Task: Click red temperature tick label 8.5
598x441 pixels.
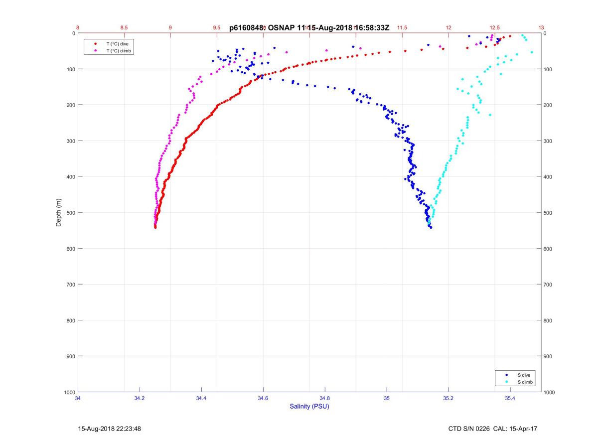Action: pos(124,28)
